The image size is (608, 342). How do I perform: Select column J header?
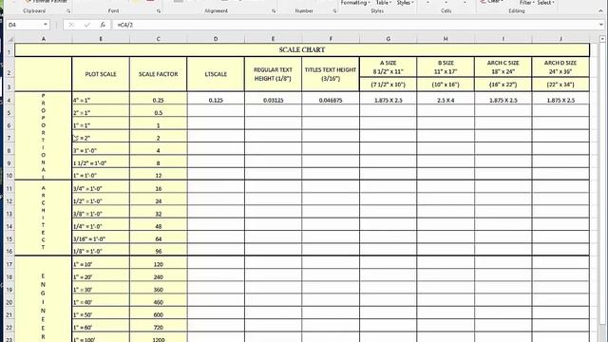click(560, 39)
